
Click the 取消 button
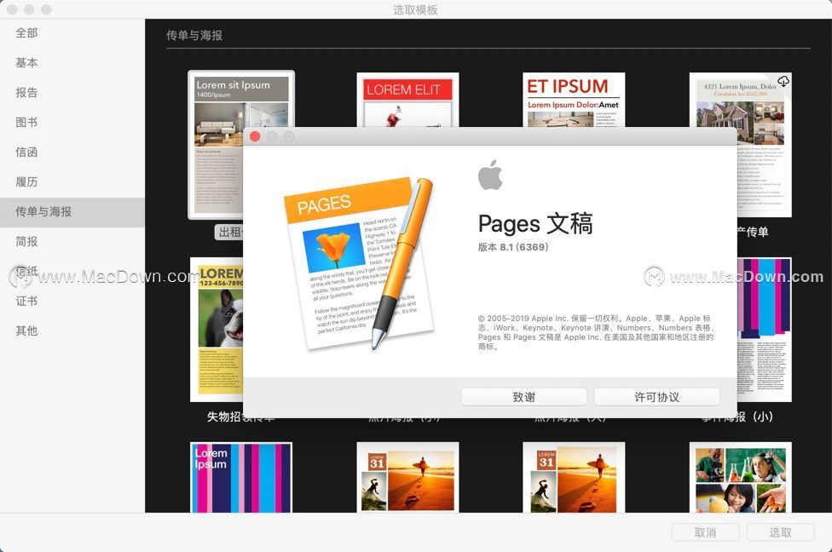pyautogui.click(x=705, y=532)
